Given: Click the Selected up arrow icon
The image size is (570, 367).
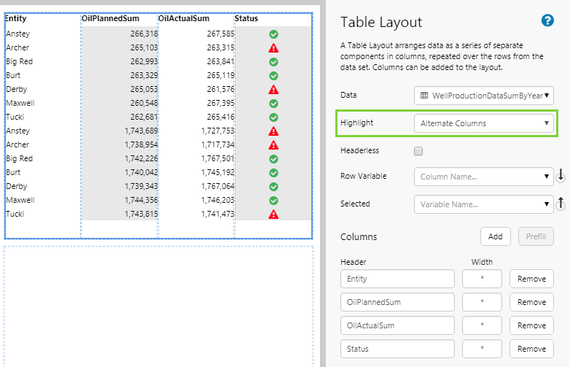Looking at the screenshot, I should (x=561, y=204).
